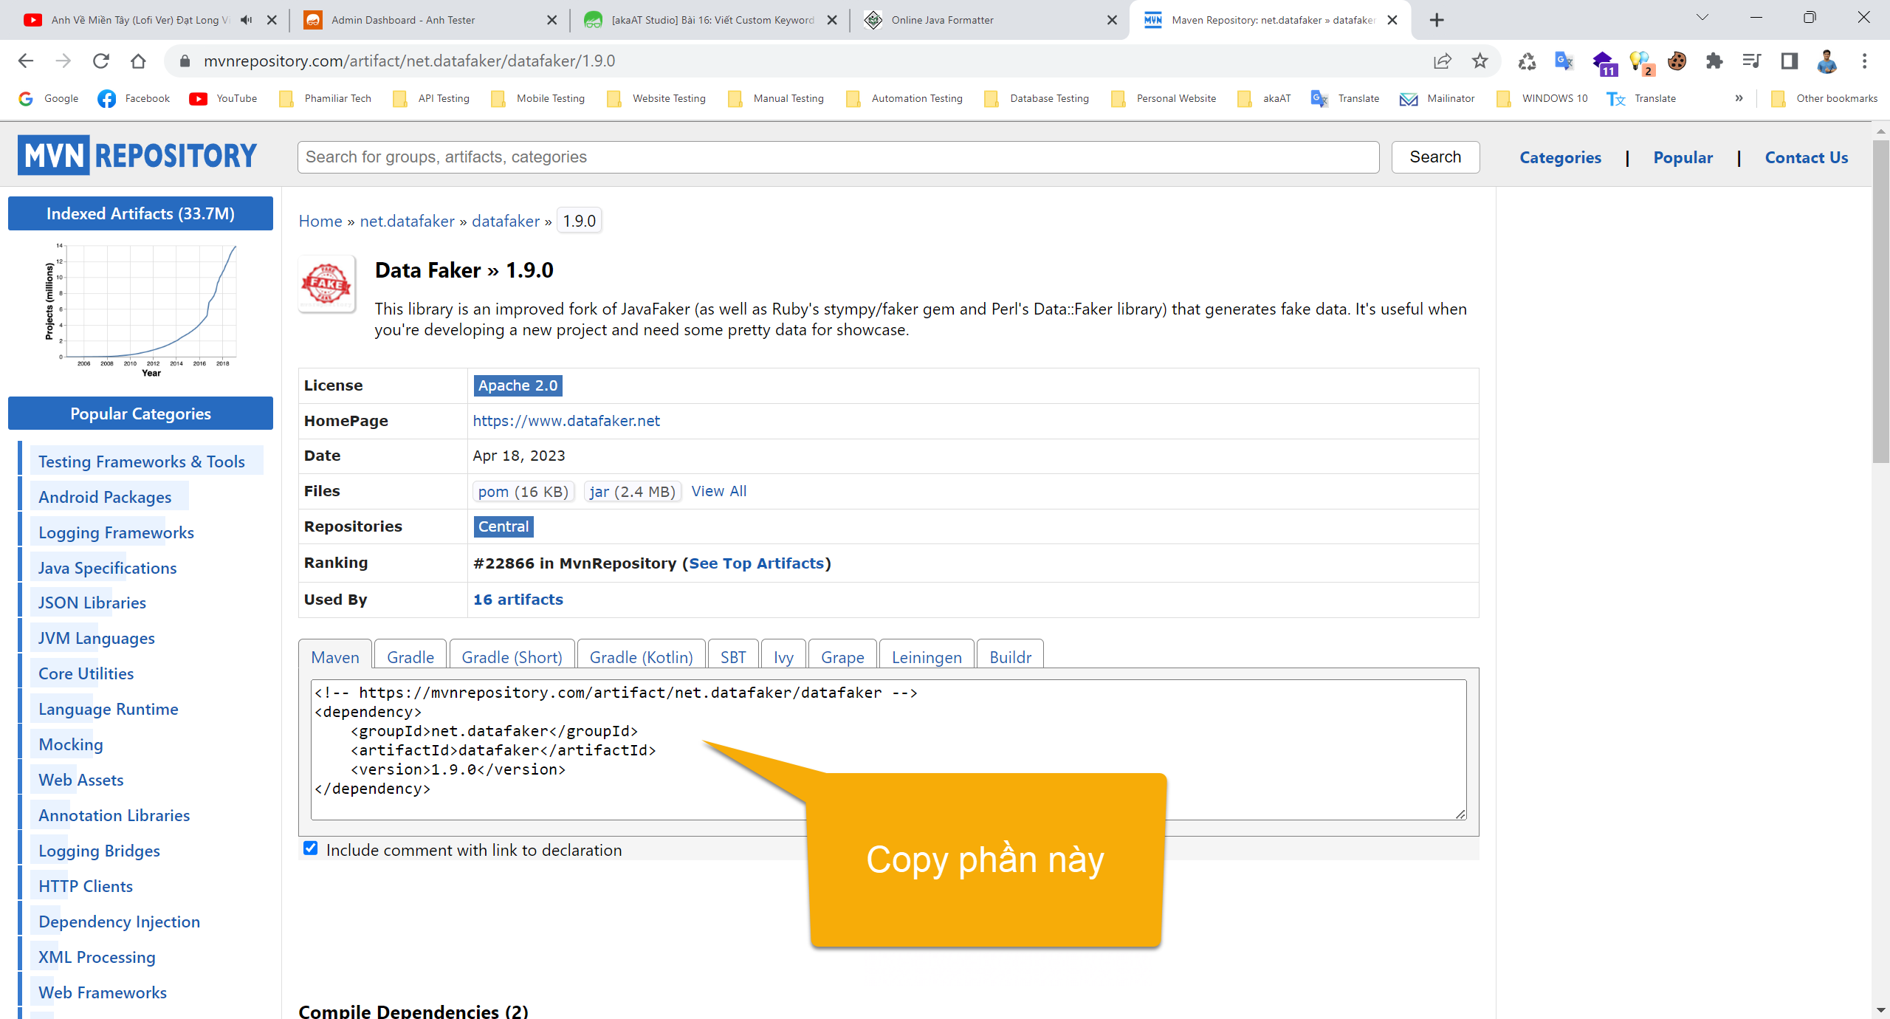This screenshot has width=1890, height=1019.
Task: Click the lightbulb extension icon with badge 2
Action: (x=1640, y=64)
